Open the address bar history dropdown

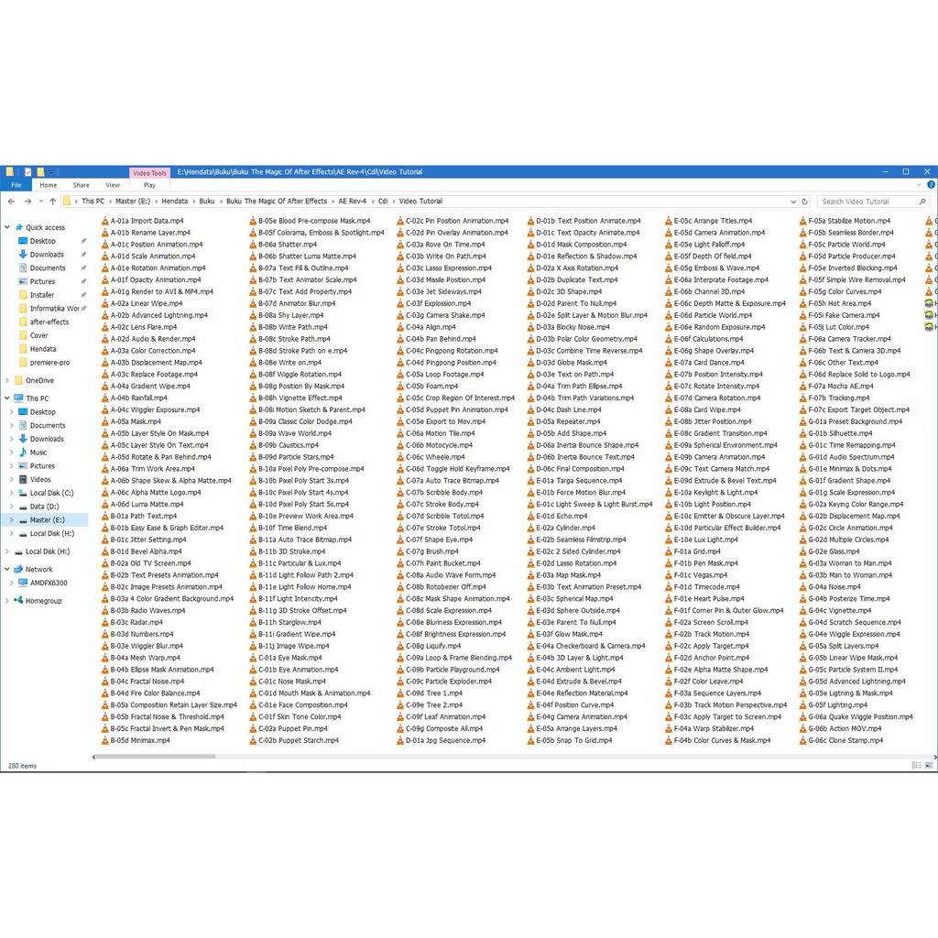(792, 202)
